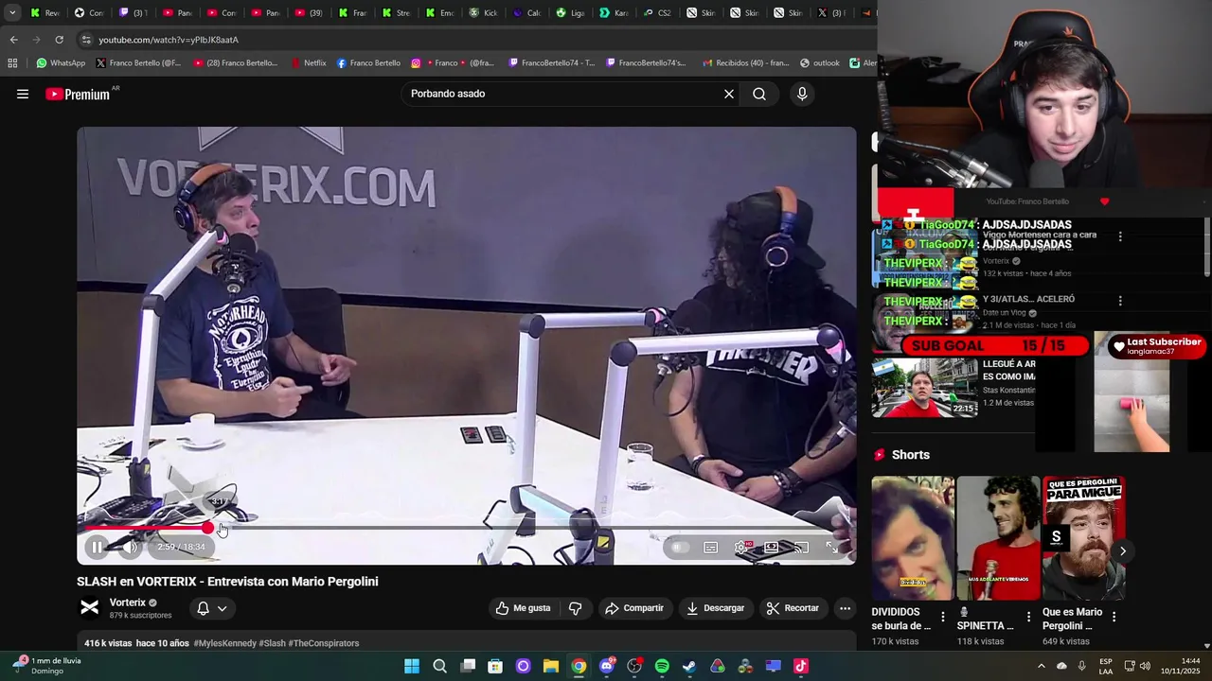Go back in browser
Screen dimensions: 1212x681
point(13,40)
